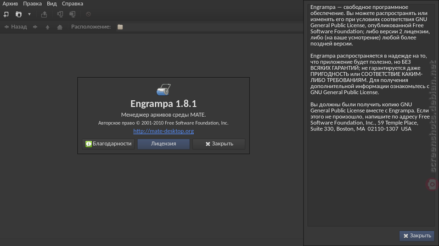Click the add files toolbar icon
The height and width of the screenshot is (246, 439).
[x=60, y=14]
